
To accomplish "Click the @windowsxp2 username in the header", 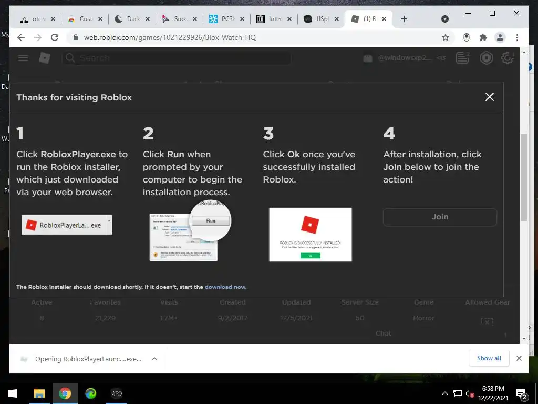I will pyautogui.click(x=405, y=58).
